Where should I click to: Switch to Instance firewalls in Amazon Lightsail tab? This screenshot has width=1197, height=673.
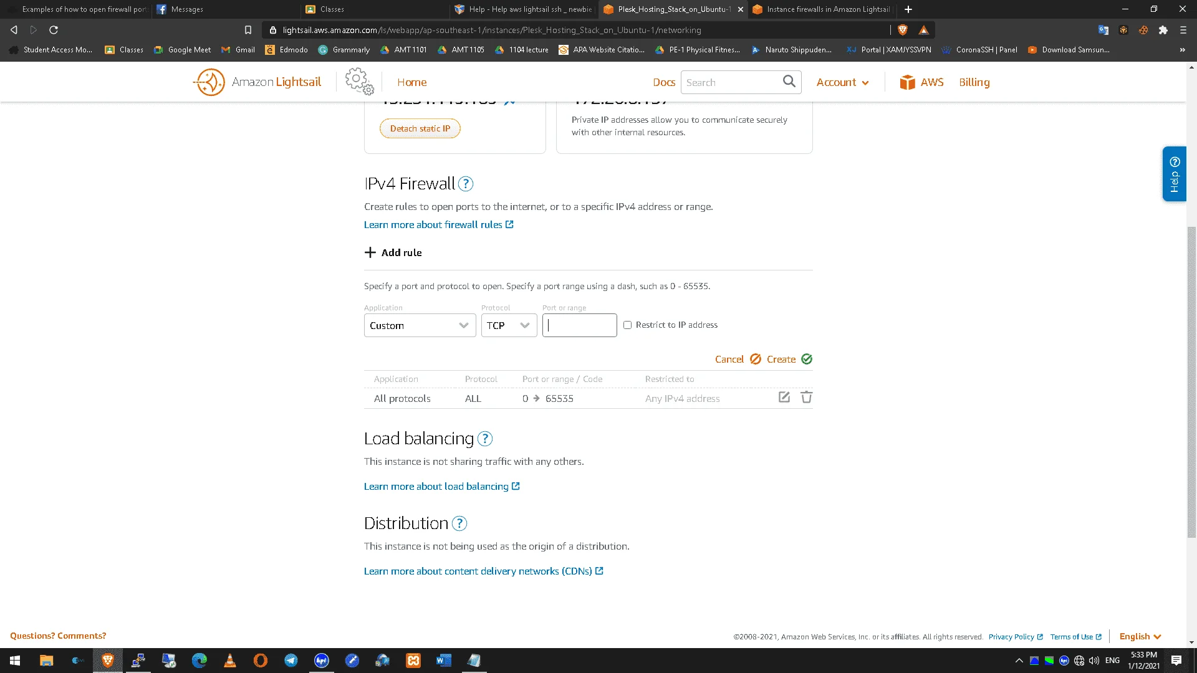coord(822,9)
